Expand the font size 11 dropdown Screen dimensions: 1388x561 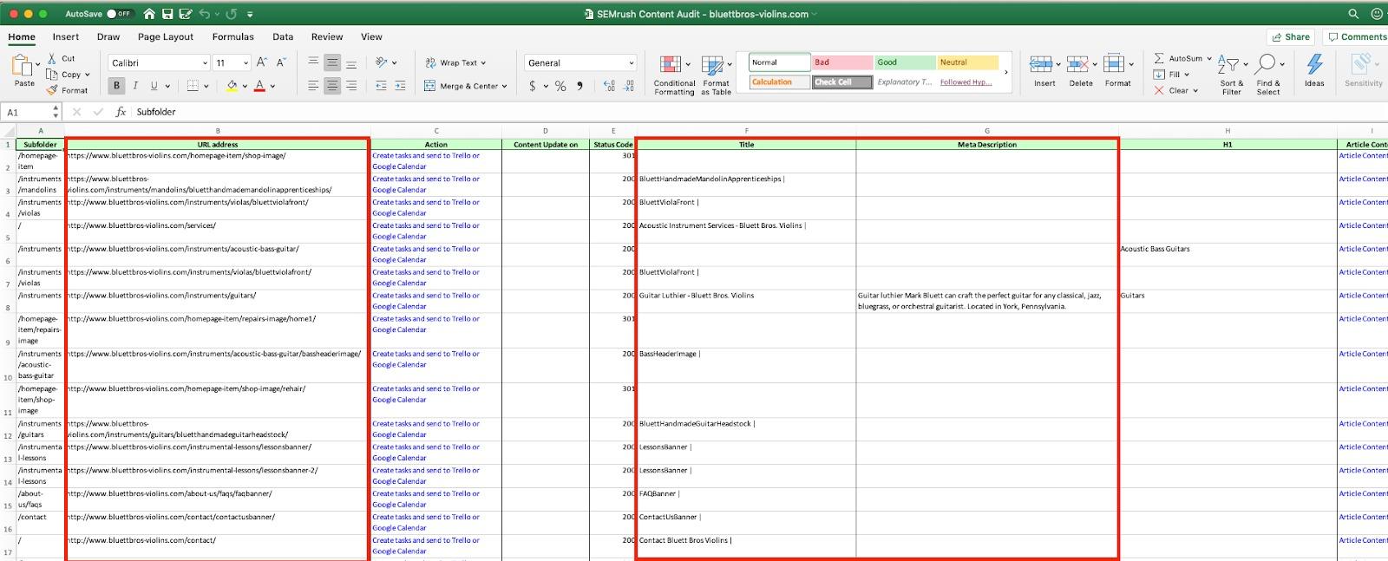pyautogui.click(x=246, y=63)
